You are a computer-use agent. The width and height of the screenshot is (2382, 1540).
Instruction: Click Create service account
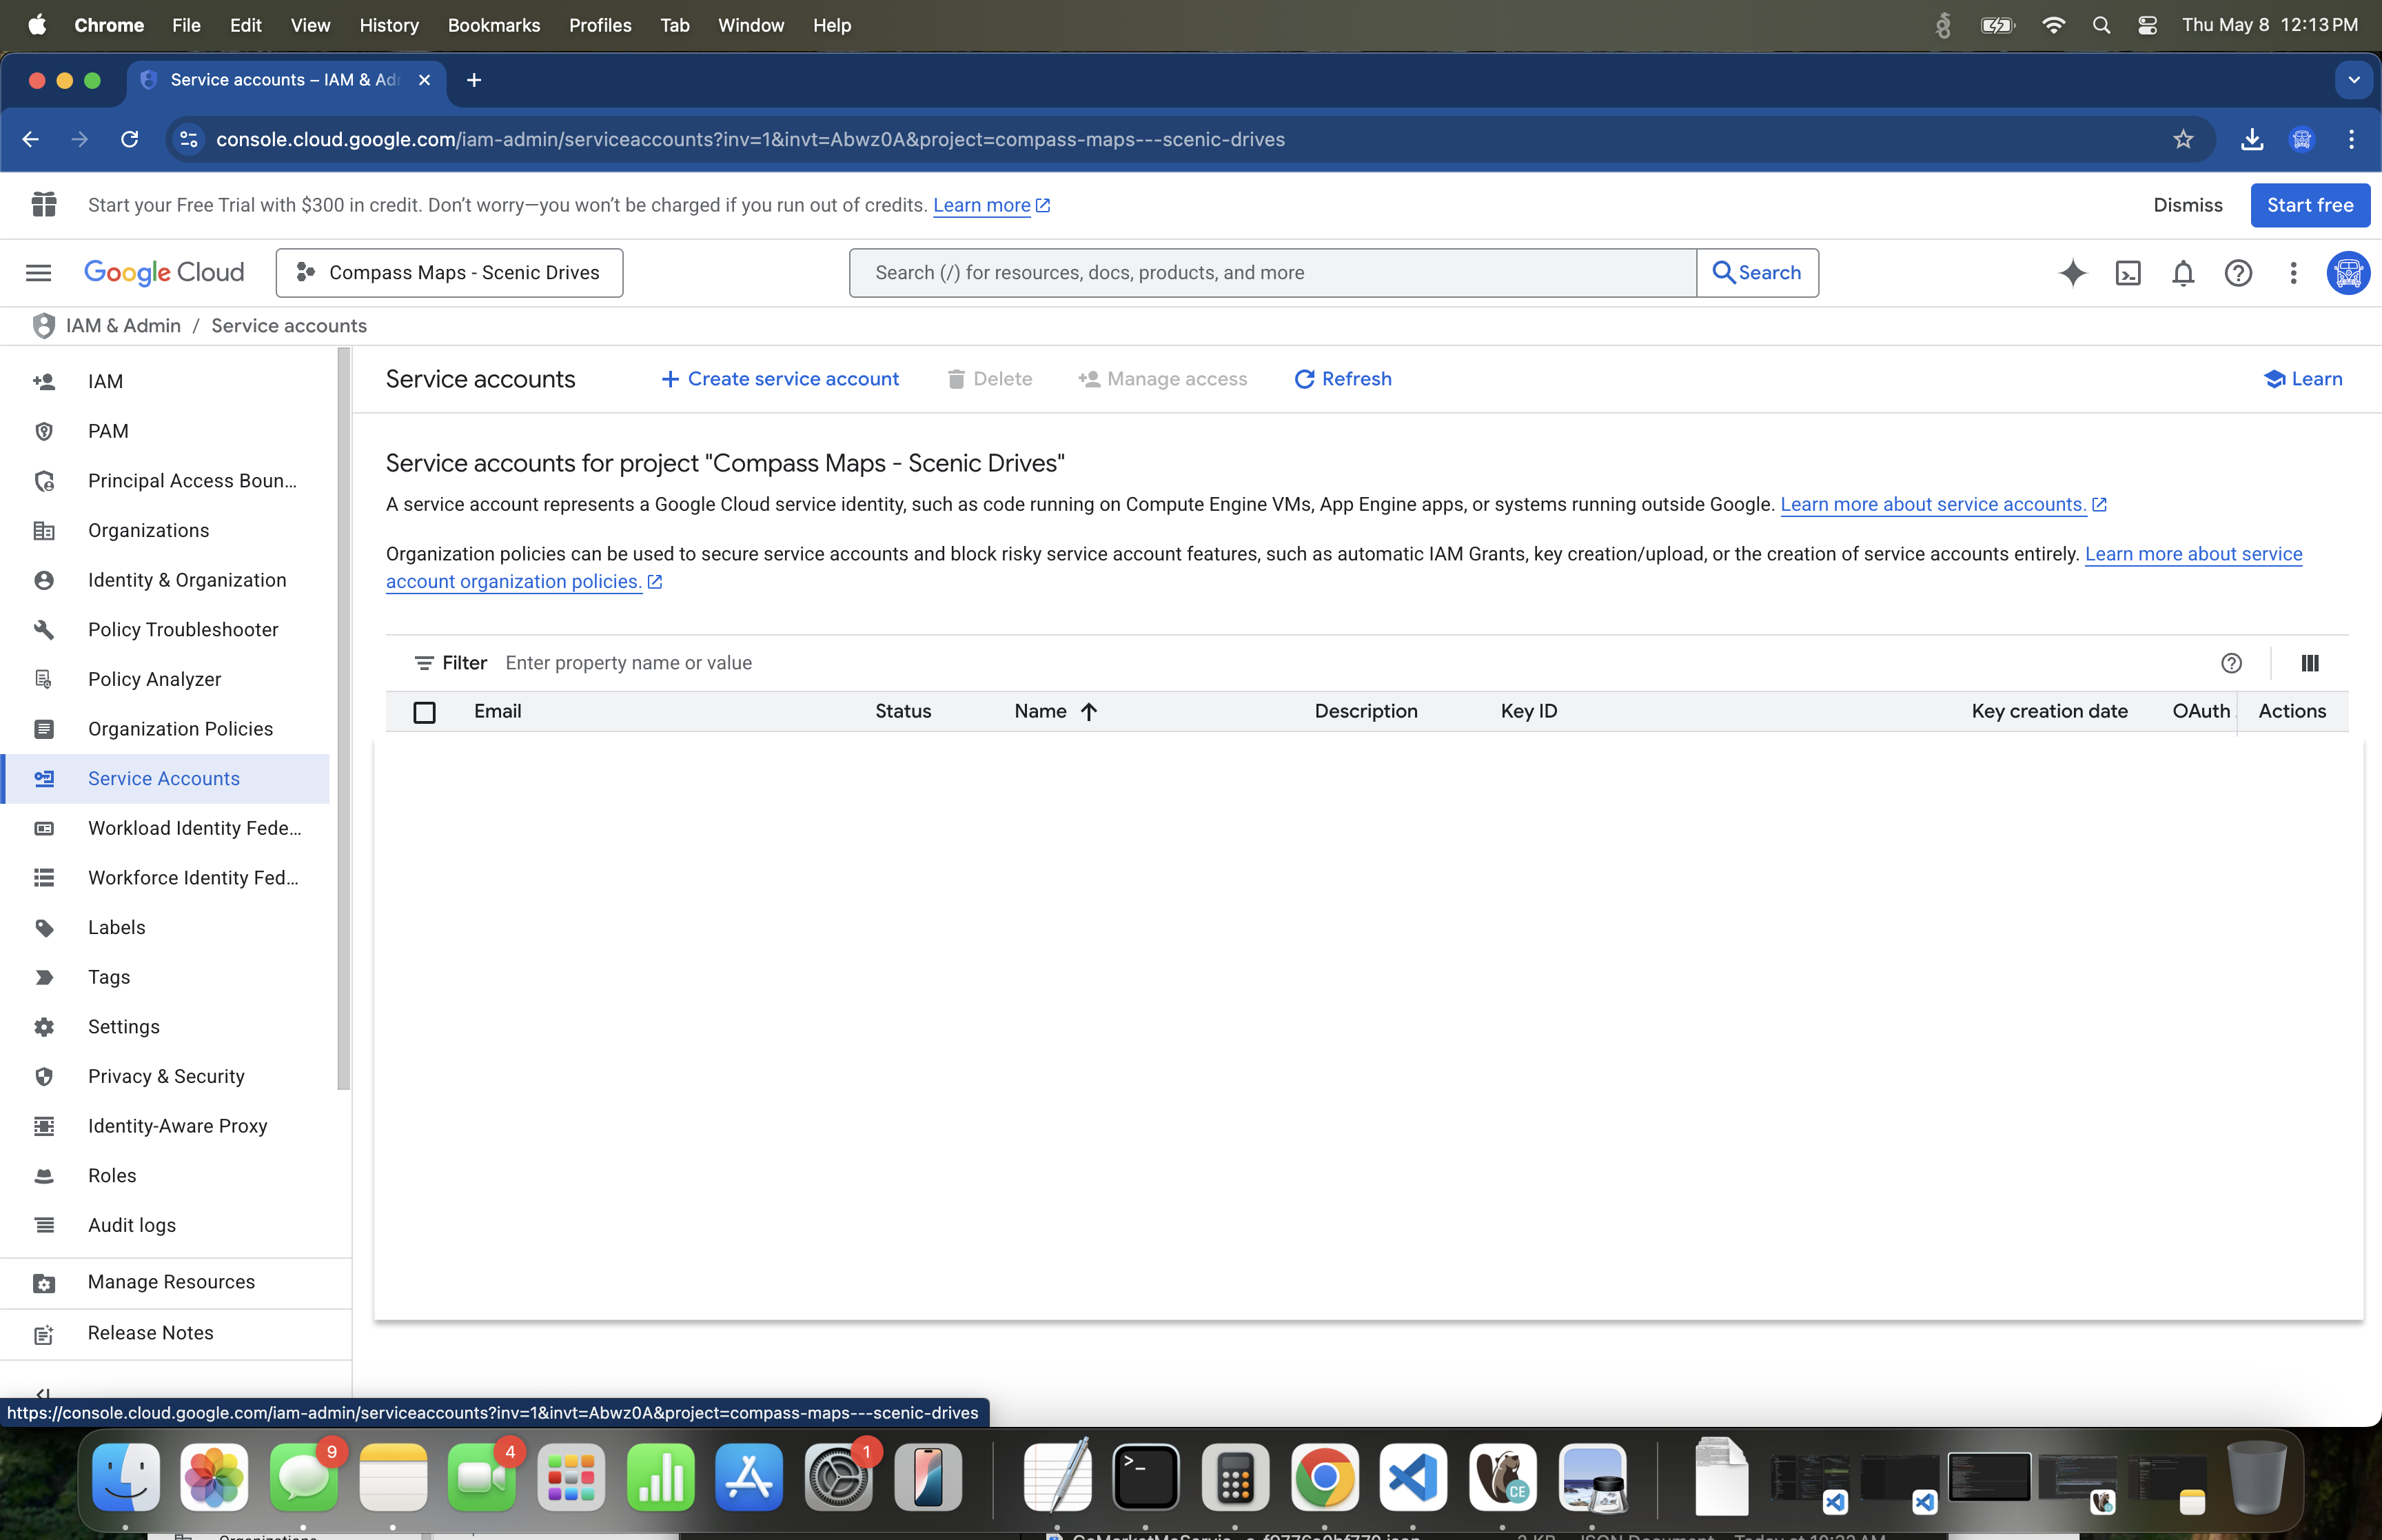point(780,379)
